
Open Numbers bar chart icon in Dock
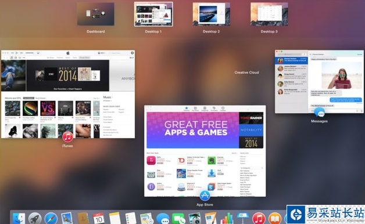point(227,218)
